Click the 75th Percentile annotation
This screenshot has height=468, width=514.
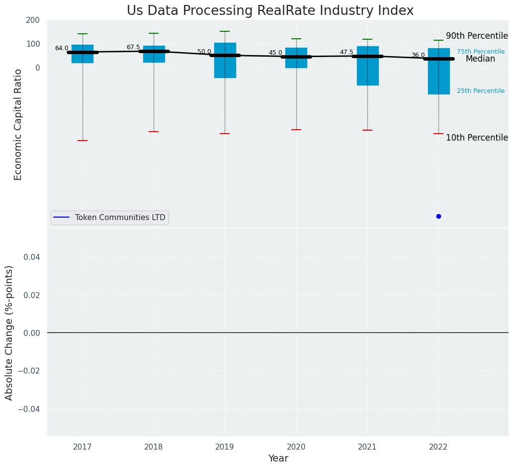pos(481,52)
